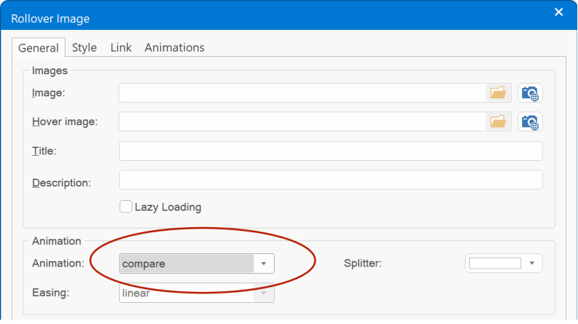Browse folder for the Image field
This screenshot has width=578, height=324.
coord(498,92)
